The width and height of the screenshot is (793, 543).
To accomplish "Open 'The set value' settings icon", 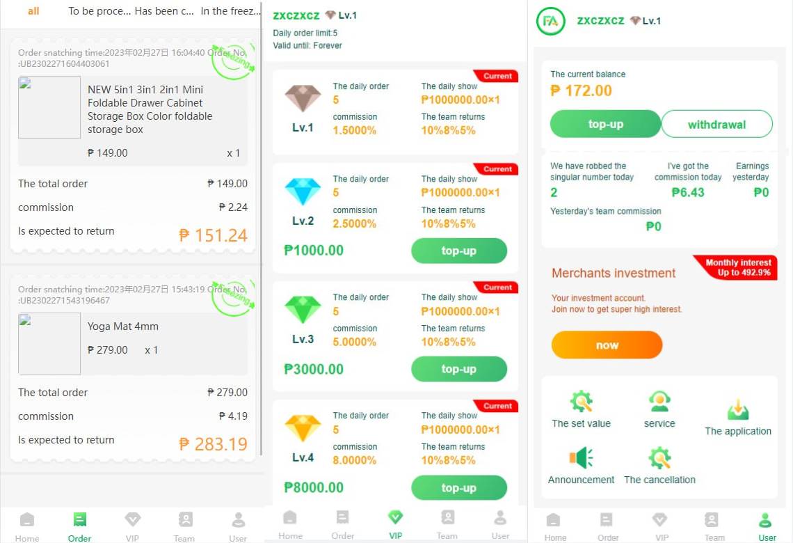I will (581, 402).
